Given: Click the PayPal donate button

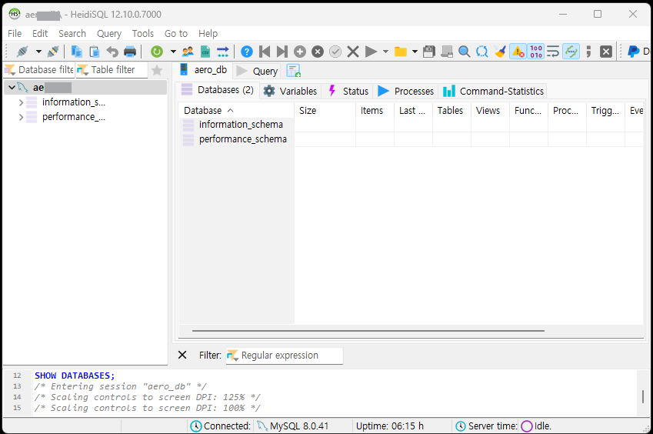Looking at the screenshot, I should [x=638, y=52].
